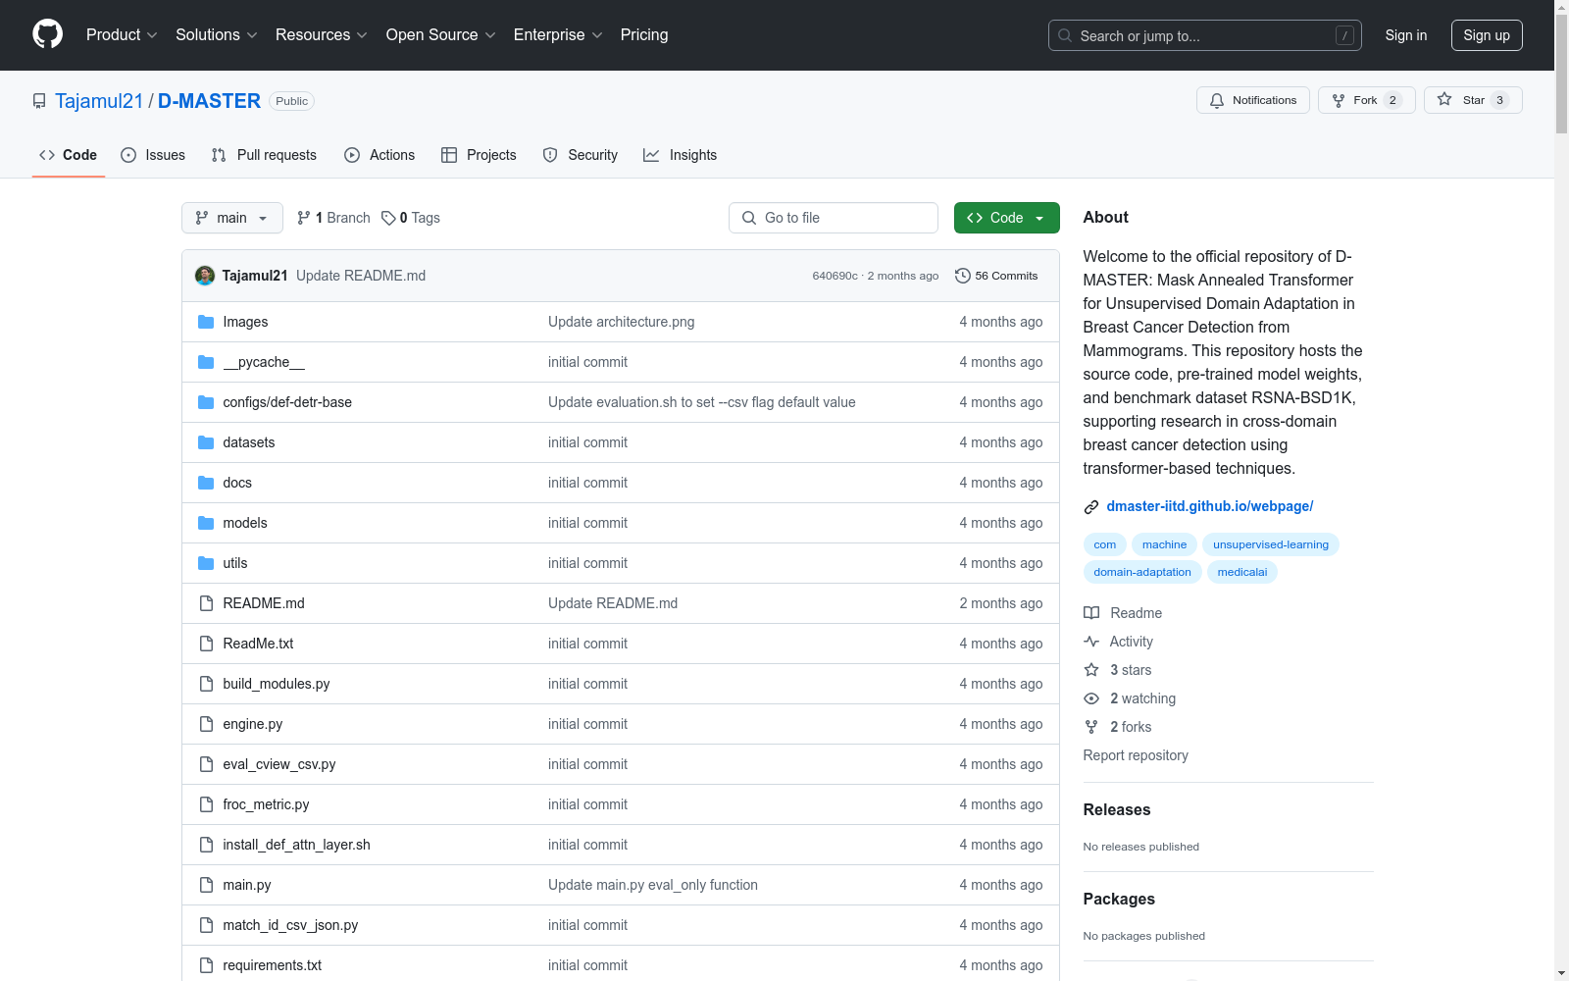The height and width of the screenshot is (981, 1569).
Task: Click the Tajamul21 owner link in title
Action: click(x=99, y=101)
